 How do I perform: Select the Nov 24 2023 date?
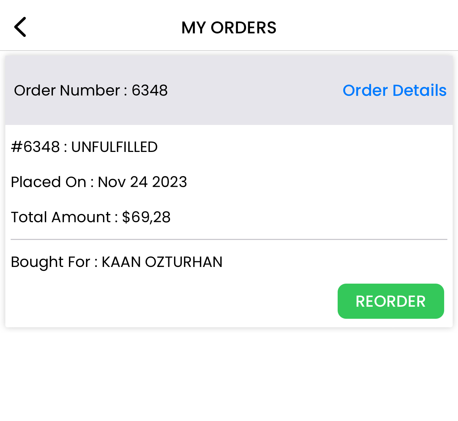click(x=142, y=182)
